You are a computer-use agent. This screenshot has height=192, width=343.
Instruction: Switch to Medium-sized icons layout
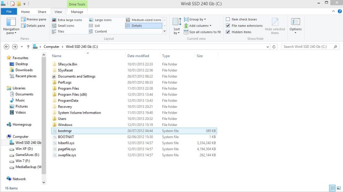[x=144, y=19]
